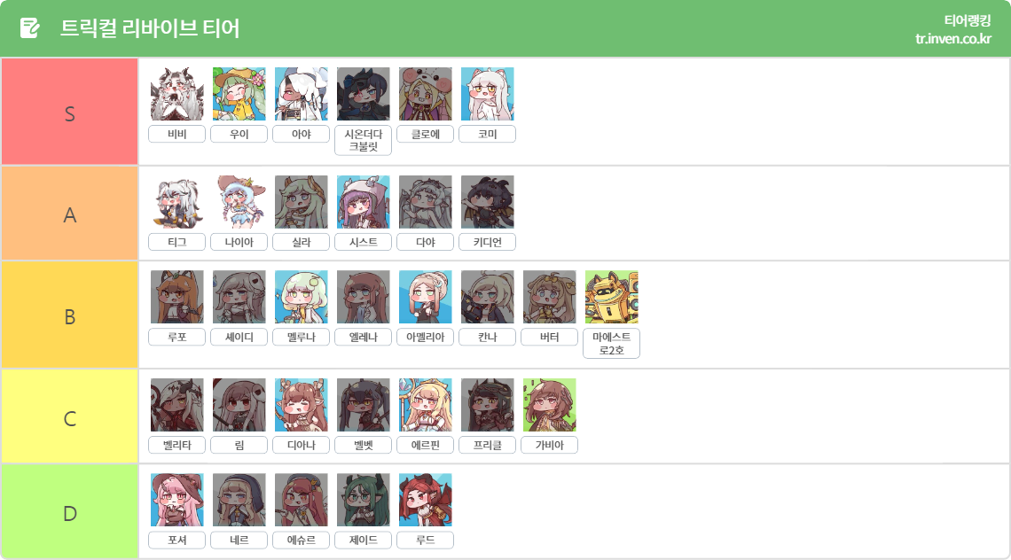
Task: Select the 에르핀 blonde character portrait
Action: coord(426,405)
